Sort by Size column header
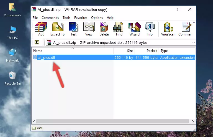This screenshot has width=213, height=137. pyautogui.click(x=124, y=51)
